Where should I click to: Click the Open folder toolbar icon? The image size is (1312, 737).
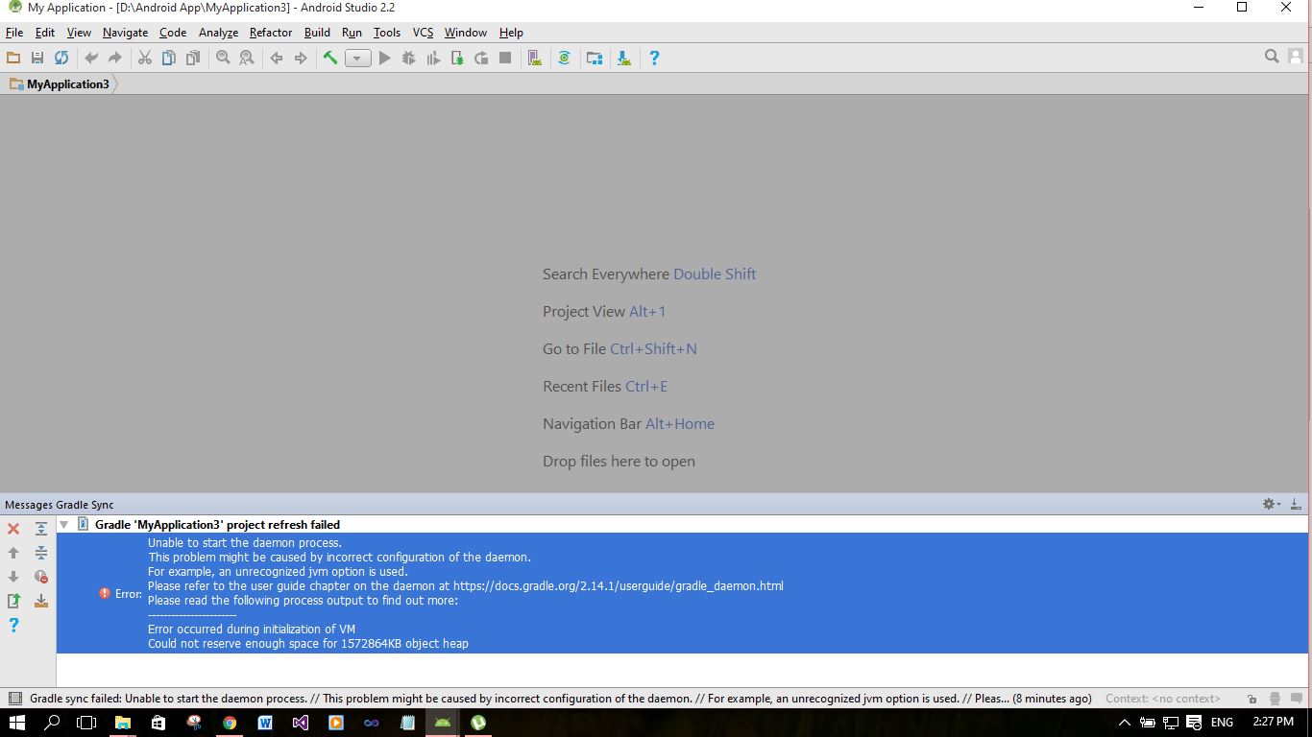pyautogui.click(x=13, y=59)
